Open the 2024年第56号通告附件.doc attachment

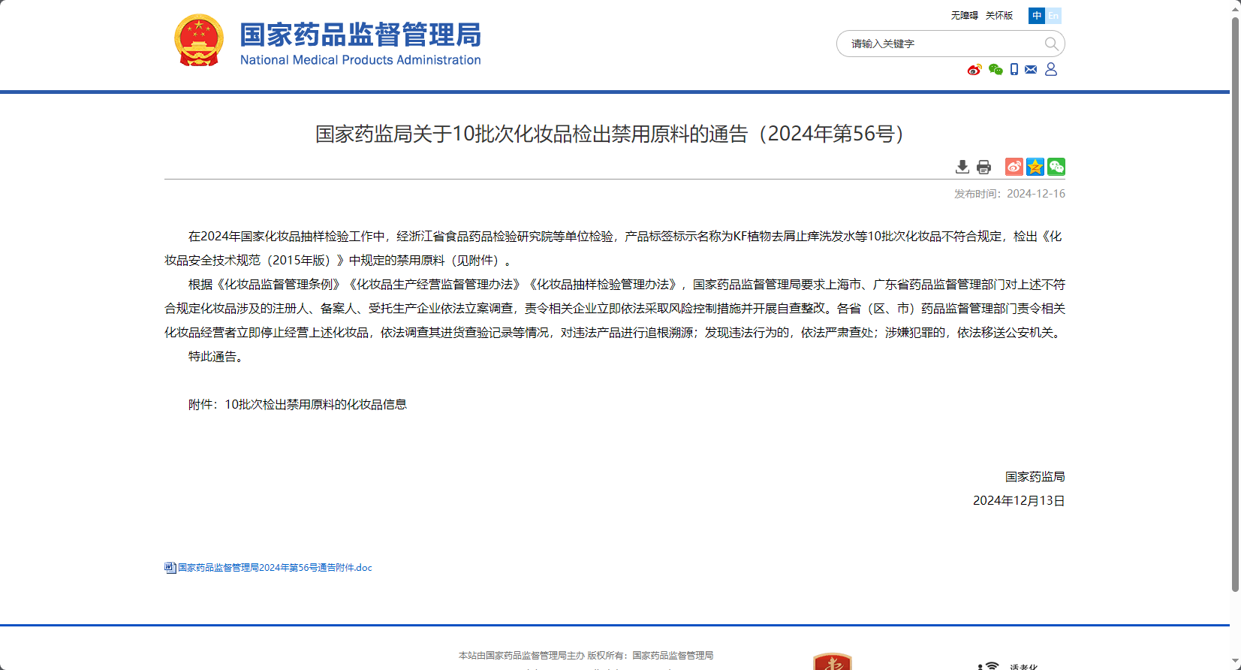tap(274, 568)
